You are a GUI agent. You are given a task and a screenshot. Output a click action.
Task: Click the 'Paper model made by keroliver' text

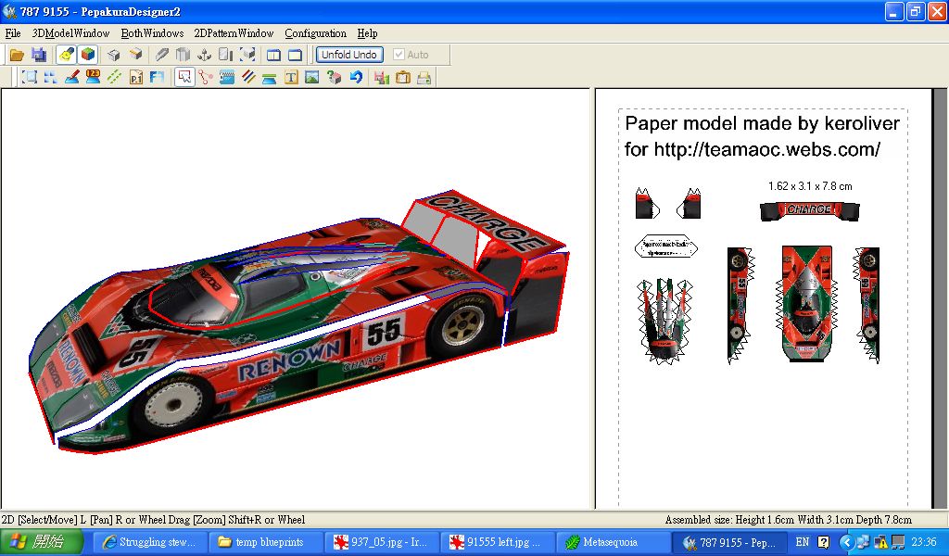tap(762, 123)
